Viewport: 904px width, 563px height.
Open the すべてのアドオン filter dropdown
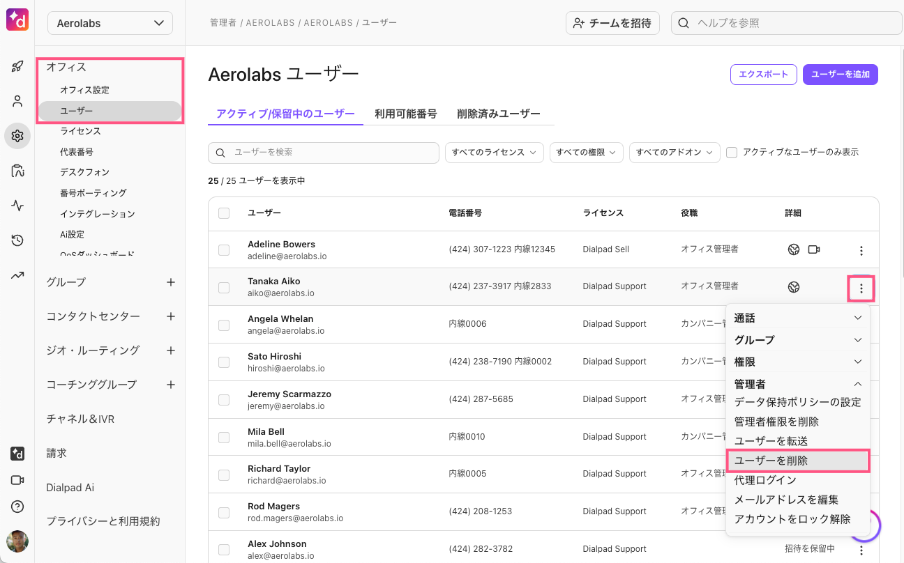pyautogui.click(x=675, y=153)
